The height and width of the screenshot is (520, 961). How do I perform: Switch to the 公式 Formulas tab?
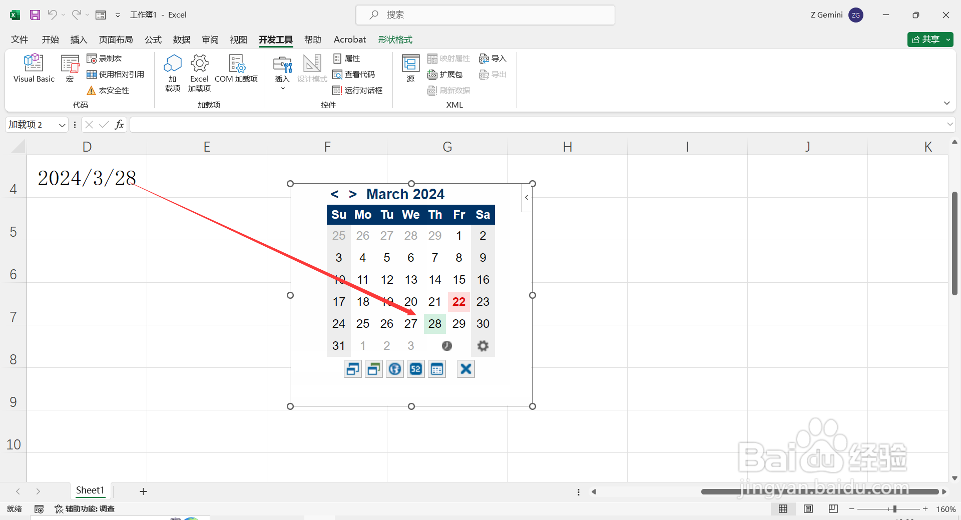(x=153, y=40)
